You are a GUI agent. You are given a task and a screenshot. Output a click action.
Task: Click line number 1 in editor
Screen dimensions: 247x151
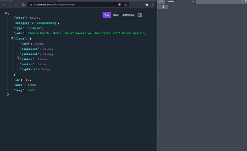coord(163,7)
